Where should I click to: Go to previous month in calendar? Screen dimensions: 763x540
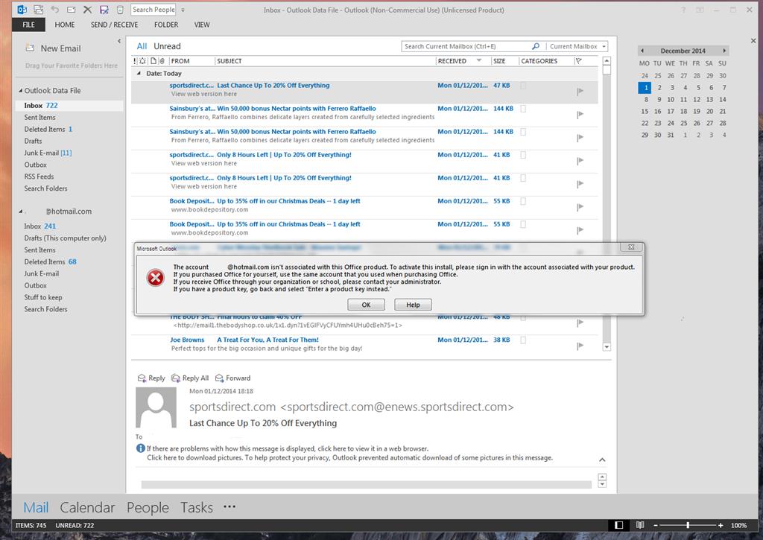[x=642, y=51]
